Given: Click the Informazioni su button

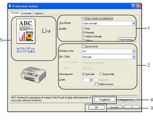Looking at the screenshot, I should [127, 100].
